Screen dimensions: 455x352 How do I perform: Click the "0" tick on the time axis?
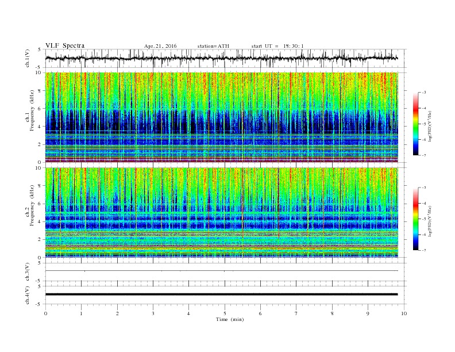pos(45,313)
